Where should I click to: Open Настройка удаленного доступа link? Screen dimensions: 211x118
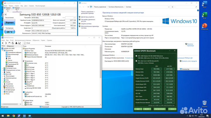click(88, 20)
